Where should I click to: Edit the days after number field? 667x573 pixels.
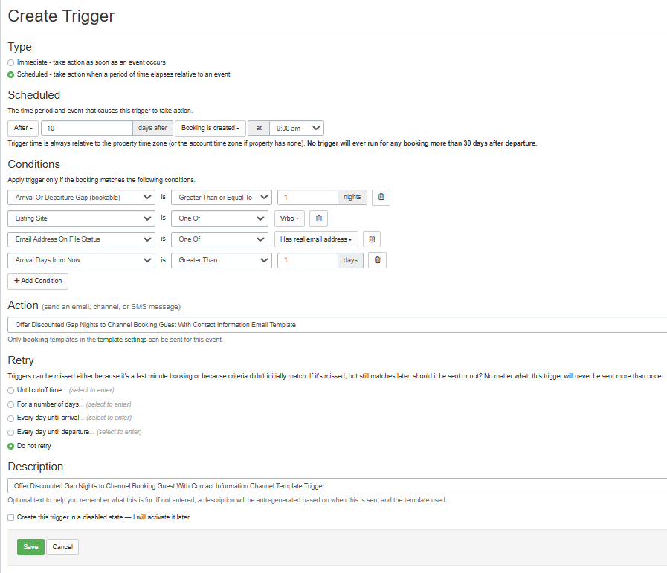87,128
